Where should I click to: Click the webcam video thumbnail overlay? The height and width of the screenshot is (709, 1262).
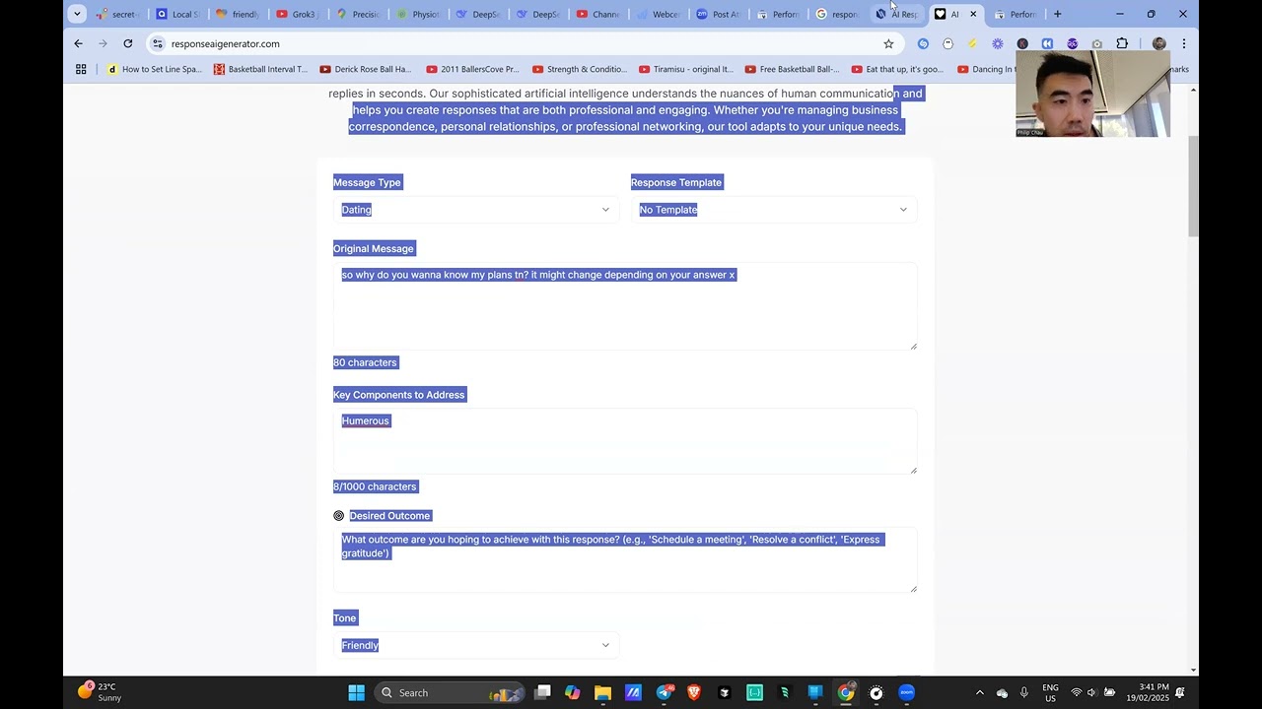pyautogui.click(x=1092, y=94)
